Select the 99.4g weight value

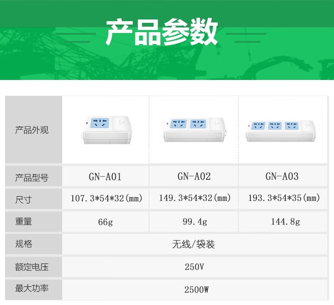(194, 222)
